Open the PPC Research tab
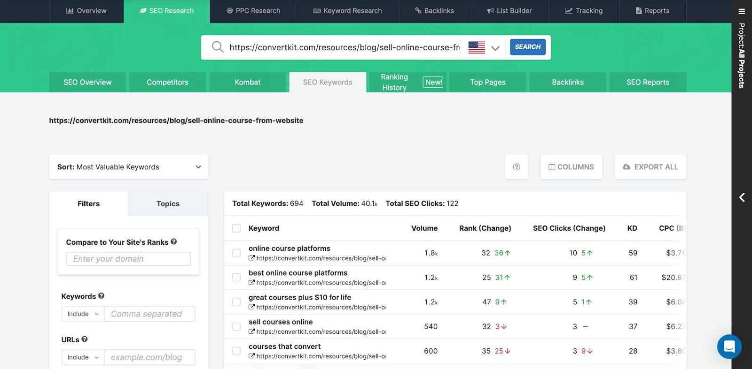Screen dimensions: 752x369 (x=253, y=11)
